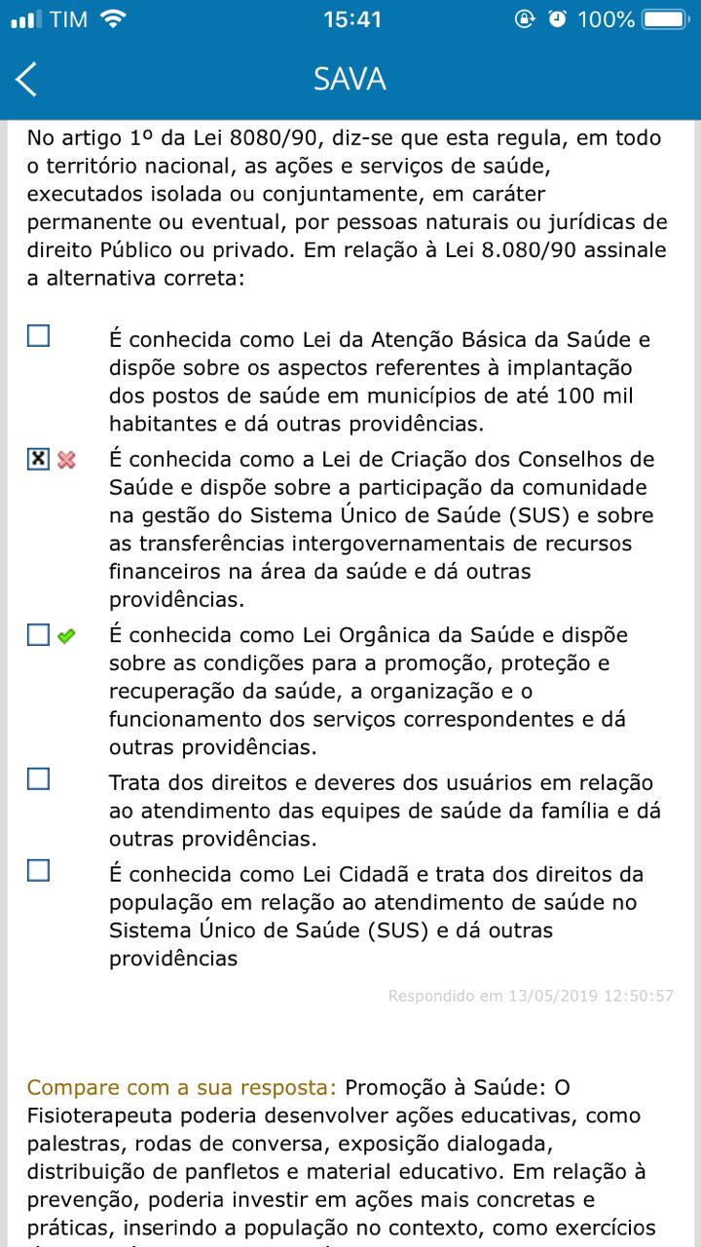Tap the 15:41 clock in status bar
The image size is (701, 1247).
pos(350,19)
